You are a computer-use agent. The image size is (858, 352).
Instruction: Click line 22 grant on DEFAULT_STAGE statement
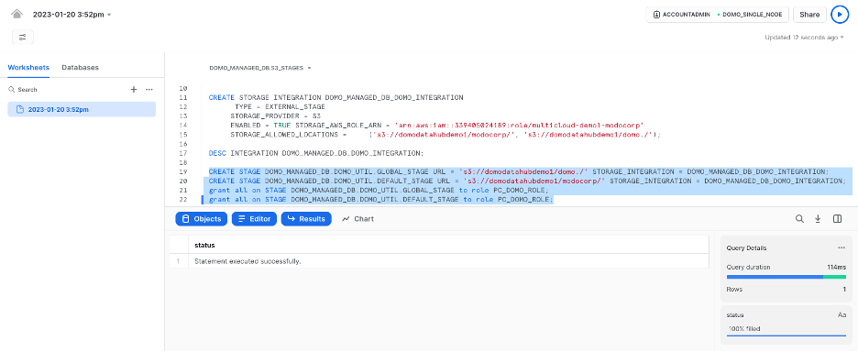click(x=380, y=200)
